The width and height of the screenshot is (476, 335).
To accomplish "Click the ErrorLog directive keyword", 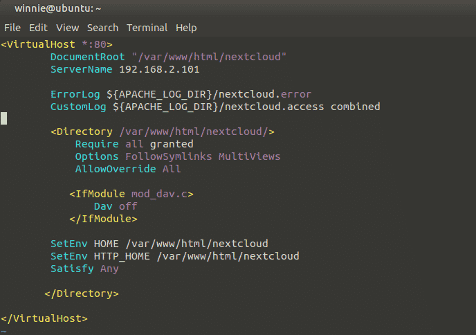I will point(75,94).
